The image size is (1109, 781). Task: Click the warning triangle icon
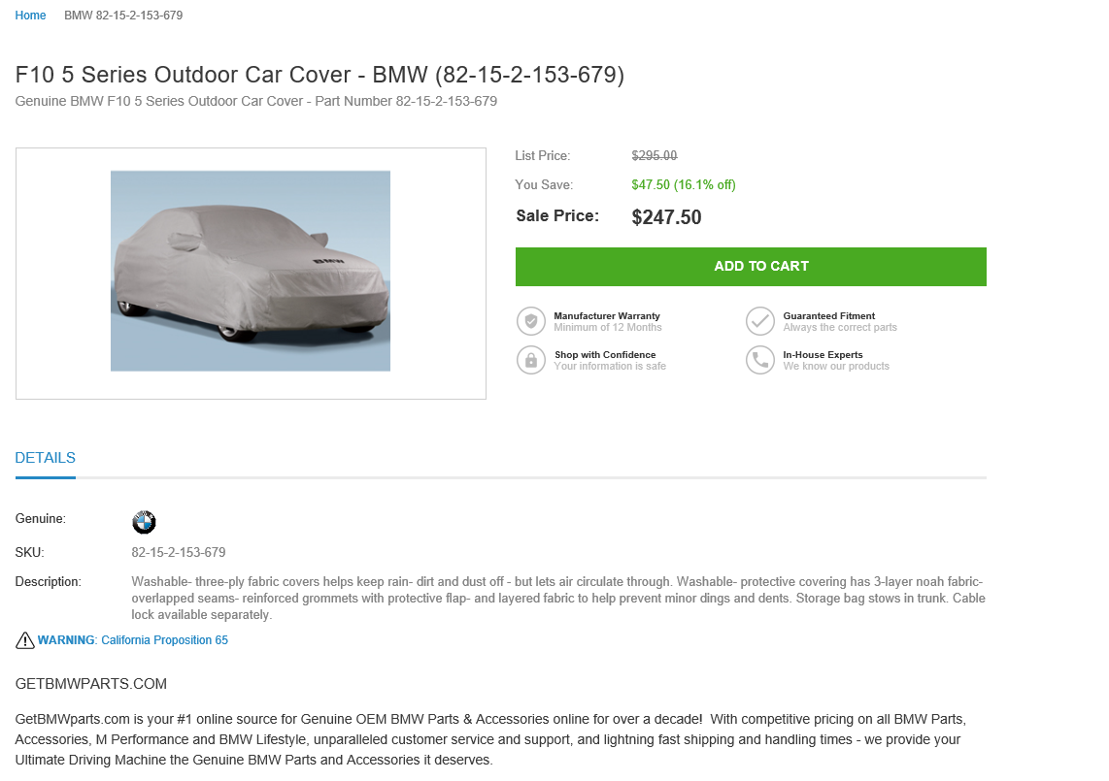(25, 640)
